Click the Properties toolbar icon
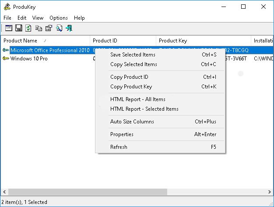The width and height of the screenshot is (274, 207). click(x=49, y=28)
